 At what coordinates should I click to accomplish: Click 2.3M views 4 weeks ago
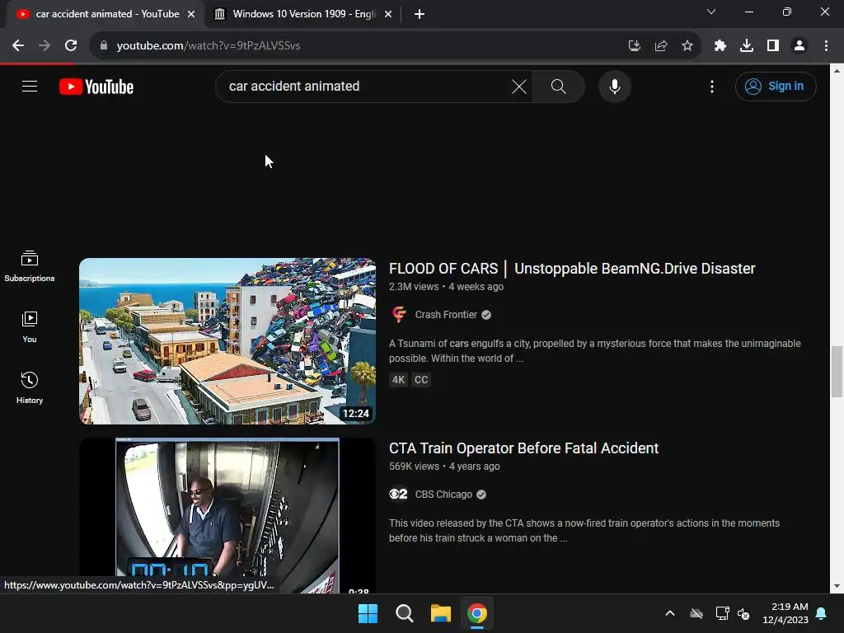(446, 287)
